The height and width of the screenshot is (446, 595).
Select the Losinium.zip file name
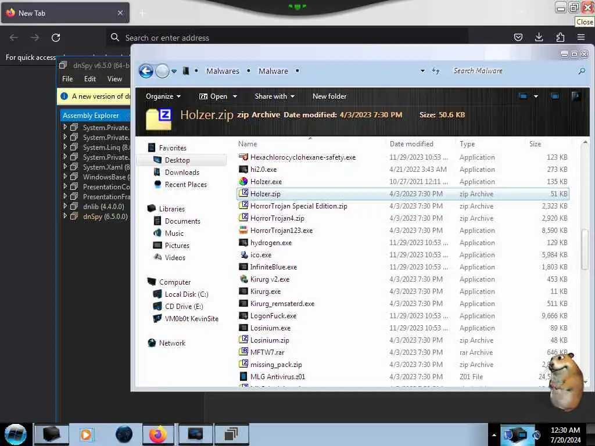tap(270, 340)
